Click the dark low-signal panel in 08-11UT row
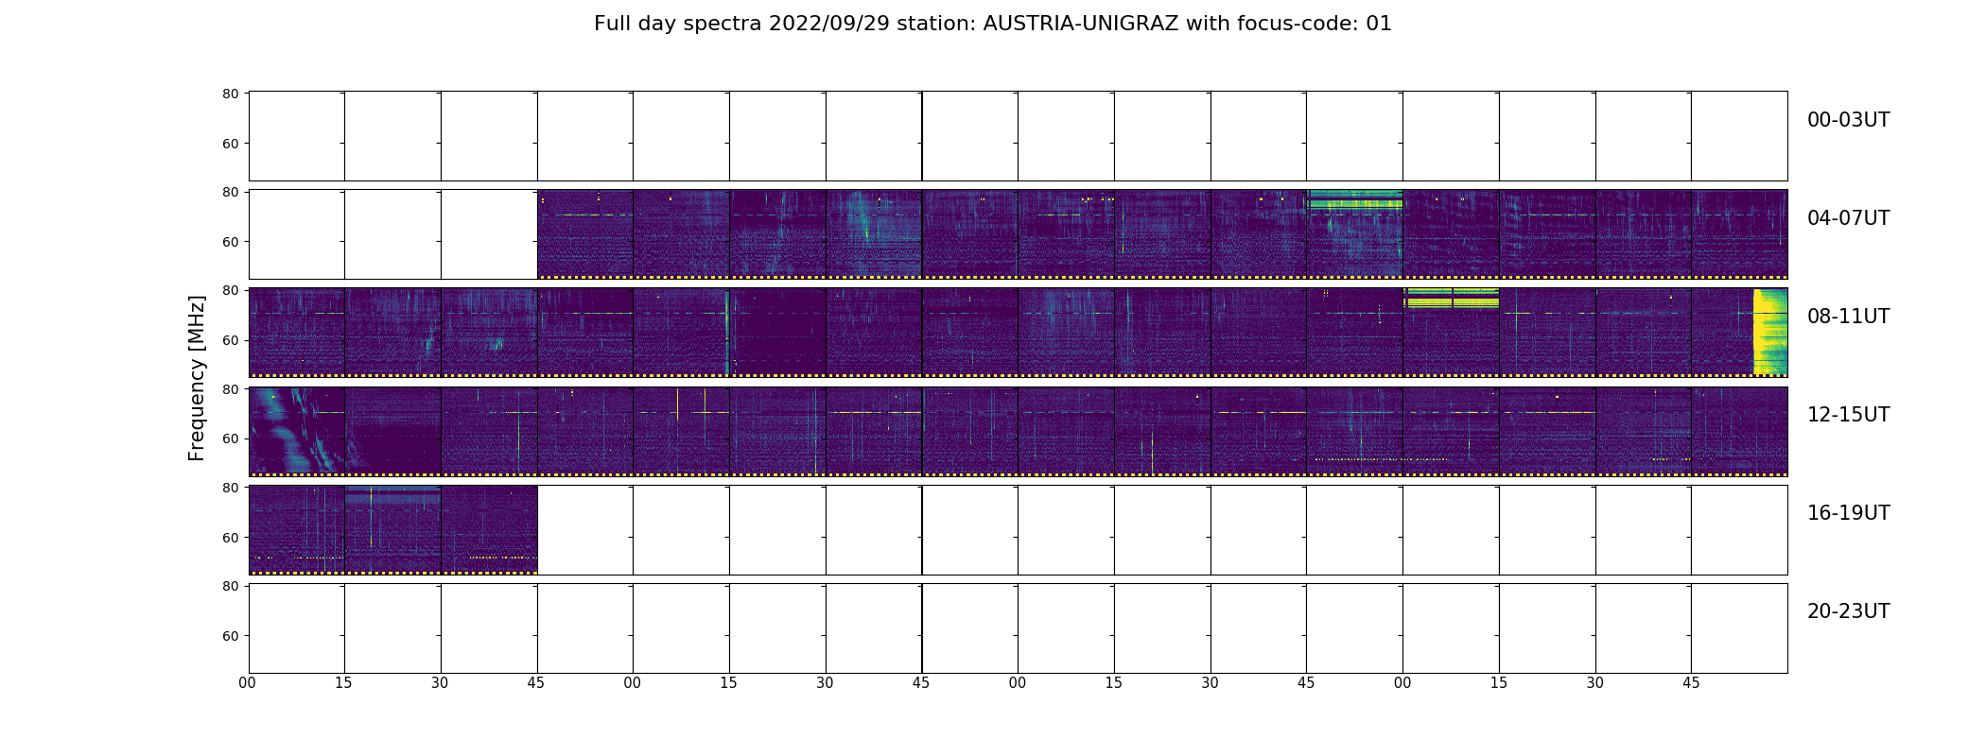The height and width of the screenshot is (756, 1986). (777, 332)
